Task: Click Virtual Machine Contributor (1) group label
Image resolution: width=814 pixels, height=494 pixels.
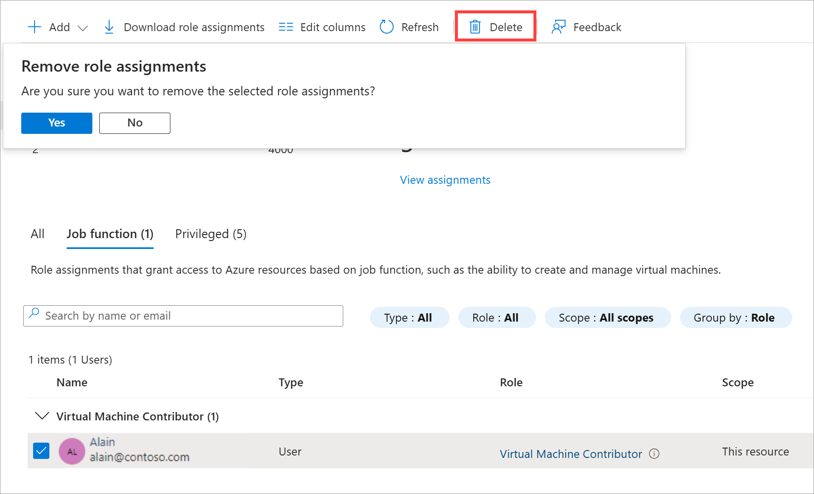Action: (137, 416)
